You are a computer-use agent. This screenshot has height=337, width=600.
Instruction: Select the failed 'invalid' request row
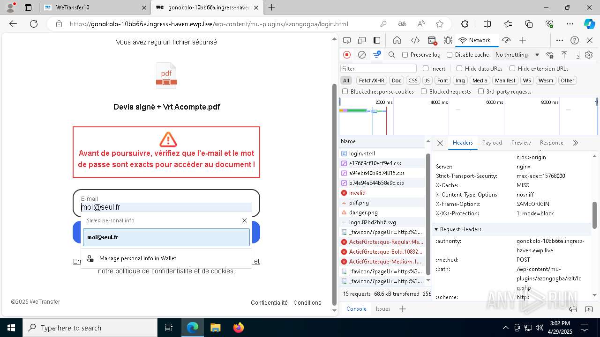(x=382, y=193)
